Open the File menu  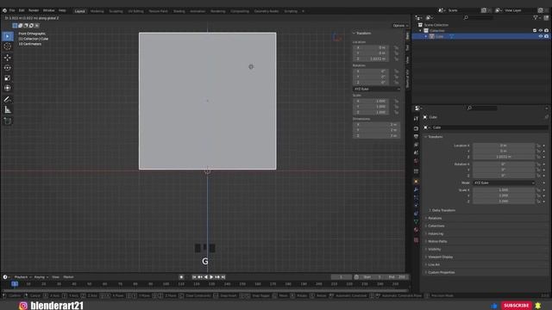click(x=12, y=10)
